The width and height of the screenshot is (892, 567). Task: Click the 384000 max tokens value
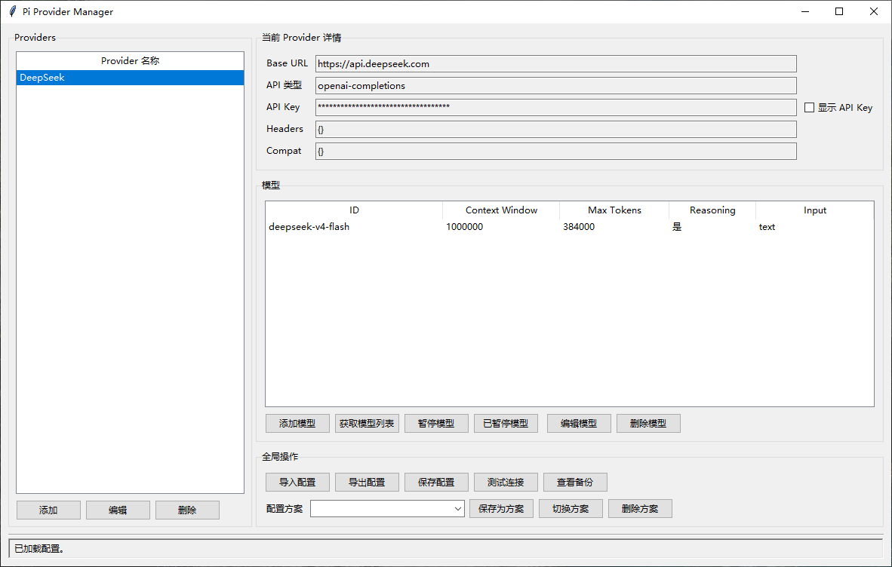(579, 227)
